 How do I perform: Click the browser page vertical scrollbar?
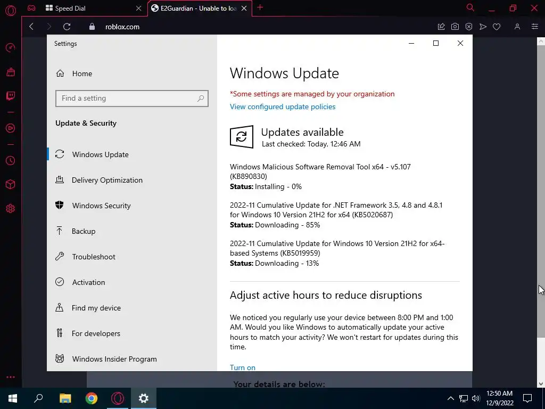[541, 191]
